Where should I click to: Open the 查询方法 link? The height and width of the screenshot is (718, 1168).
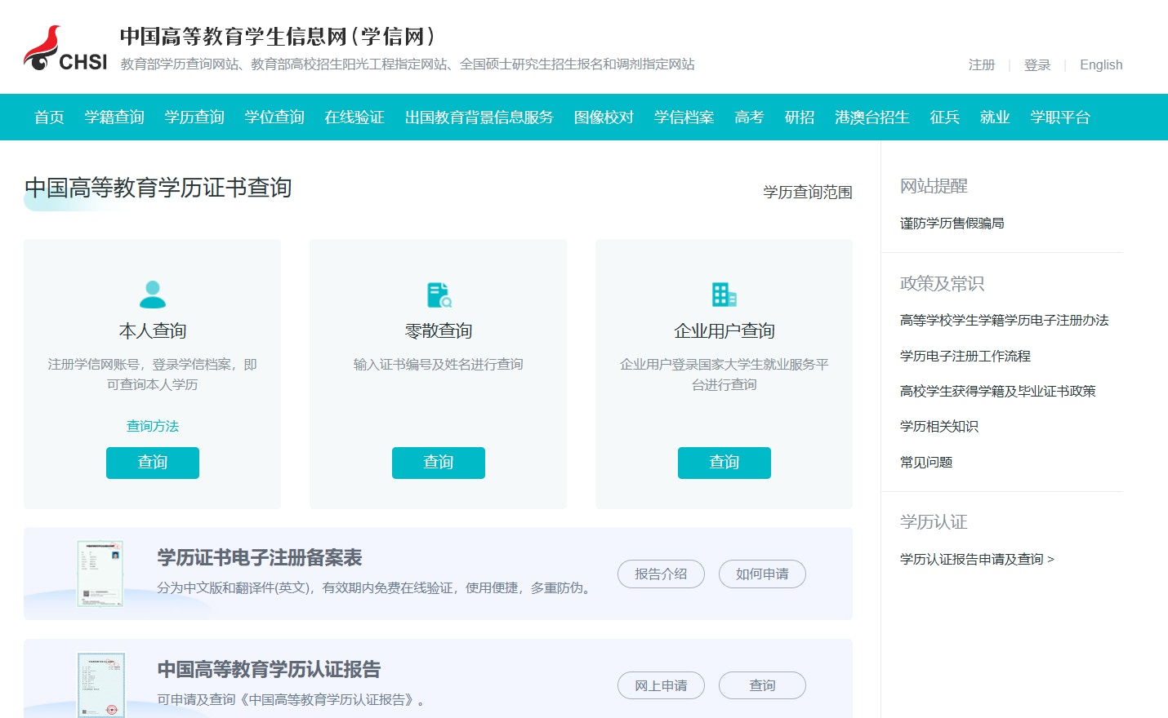tap(153, 426)
